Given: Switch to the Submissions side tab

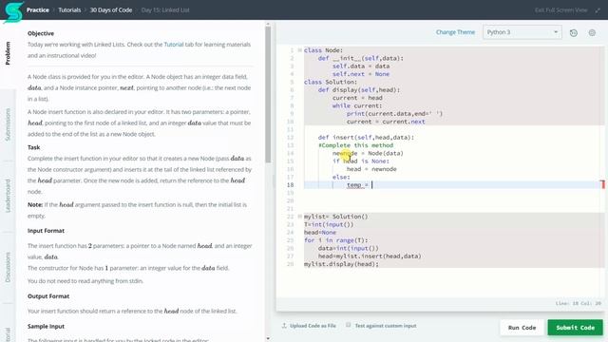Looking at the screenshot, I should (8, 124).
